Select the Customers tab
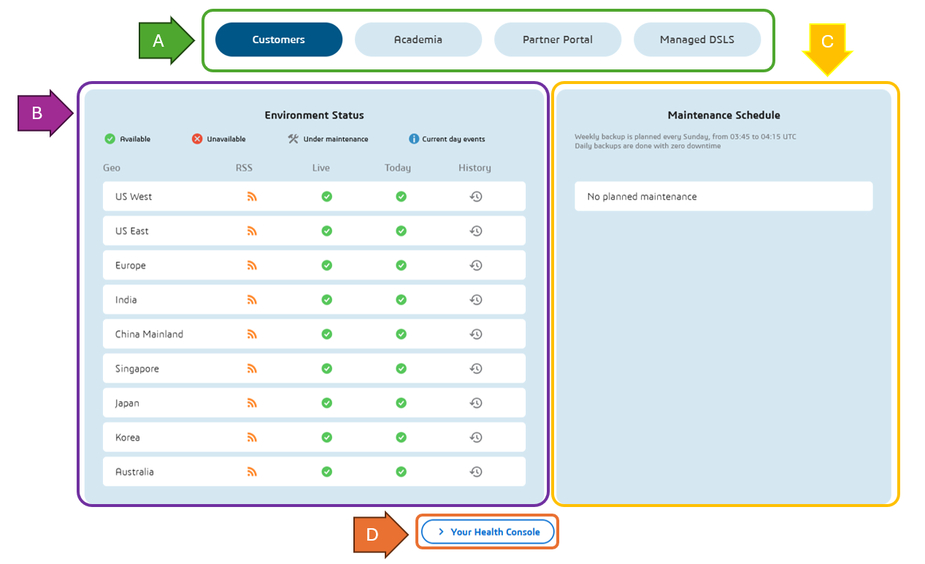 coord(278,39)
